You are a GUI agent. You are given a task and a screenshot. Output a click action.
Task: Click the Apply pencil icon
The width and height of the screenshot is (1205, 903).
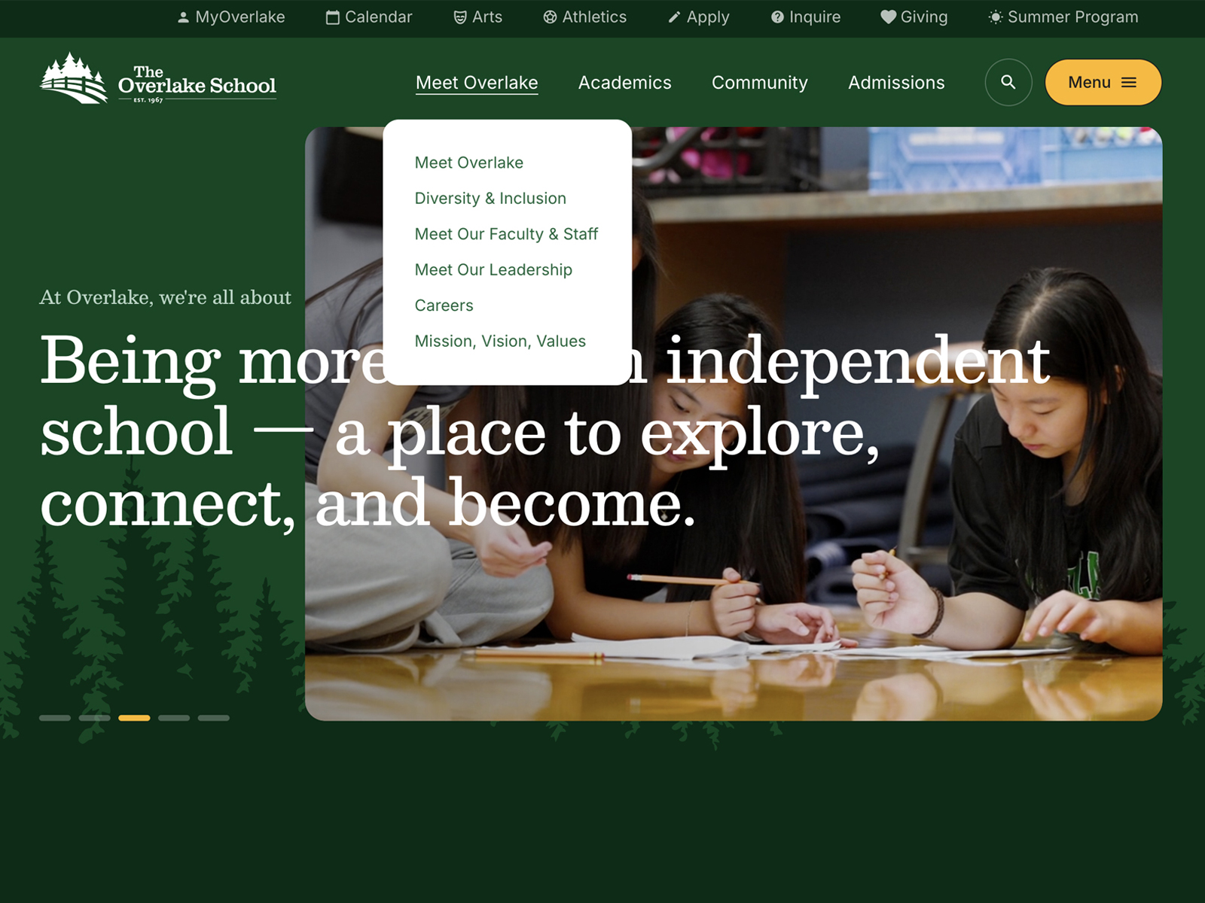point(674,17)
